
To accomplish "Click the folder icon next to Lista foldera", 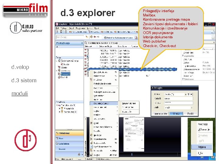I will [x=57, y=143].
